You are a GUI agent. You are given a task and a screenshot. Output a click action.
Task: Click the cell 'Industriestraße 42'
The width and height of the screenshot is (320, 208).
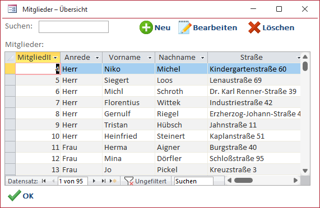[254, 102]
